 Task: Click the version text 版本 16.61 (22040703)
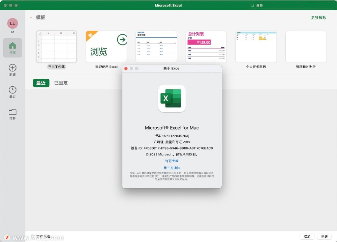[x=172, y=136]
